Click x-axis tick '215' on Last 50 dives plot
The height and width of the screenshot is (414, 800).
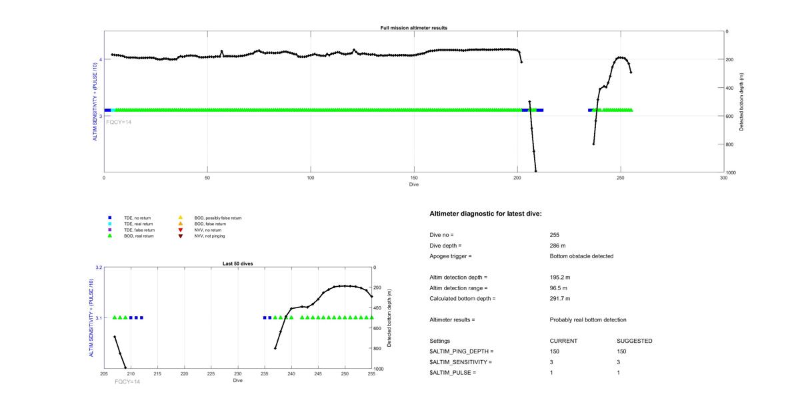point(157,375)
